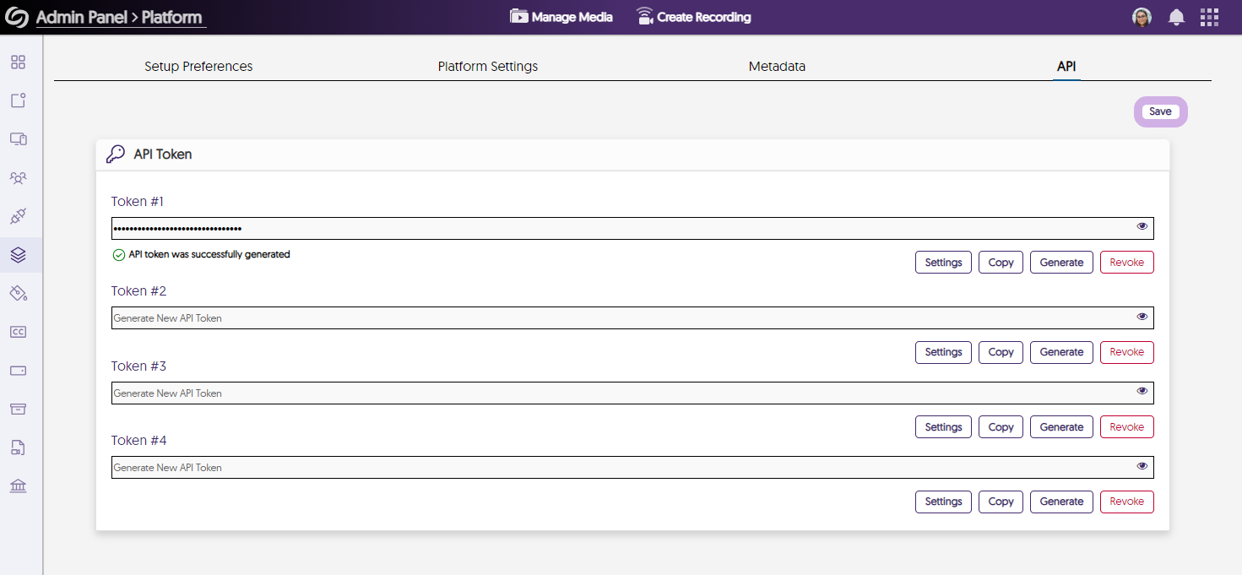This screenshot has width=1242, height=575.
Task: Open the apps grid launcher icon
Action: pyautogui.click(x=1209, y=17)
